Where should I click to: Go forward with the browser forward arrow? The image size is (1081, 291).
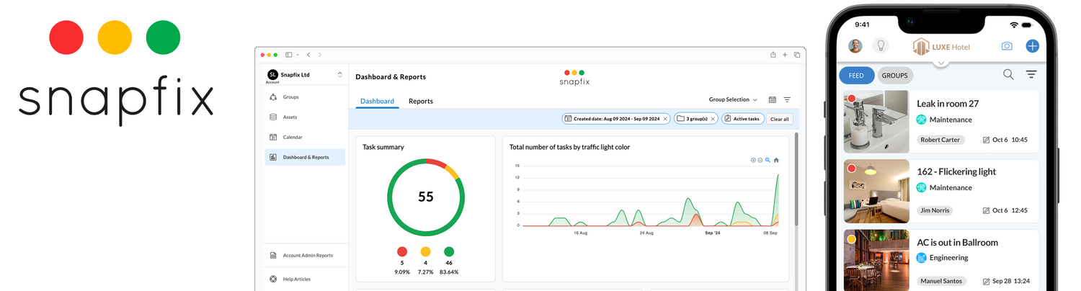pos(320,55)
